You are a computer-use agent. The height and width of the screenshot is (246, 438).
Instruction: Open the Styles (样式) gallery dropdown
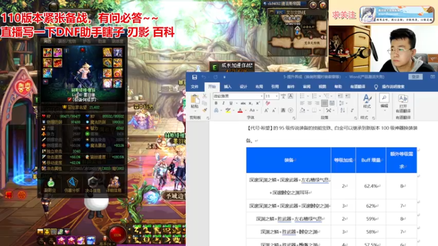pos(366,102)
